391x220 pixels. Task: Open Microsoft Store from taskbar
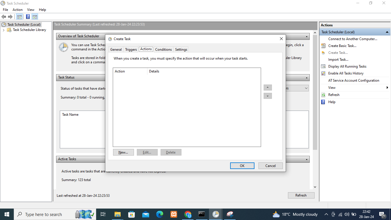pos(131,214)
